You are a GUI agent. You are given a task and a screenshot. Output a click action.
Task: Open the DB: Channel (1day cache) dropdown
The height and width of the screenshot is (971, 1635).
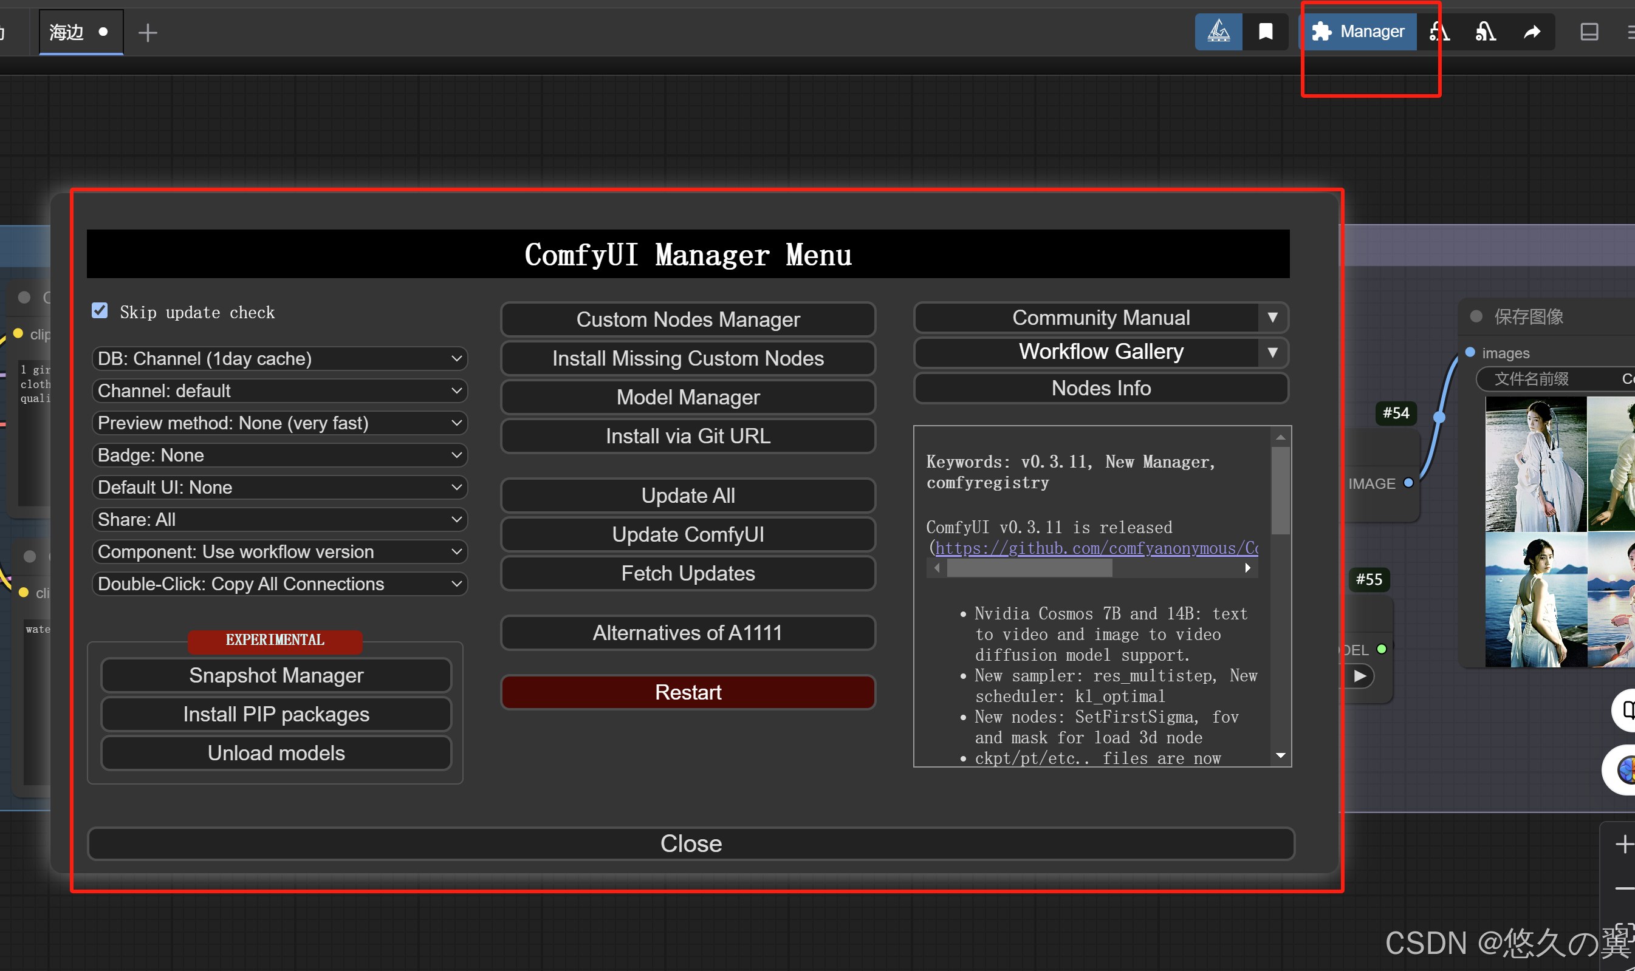(279, 358)
